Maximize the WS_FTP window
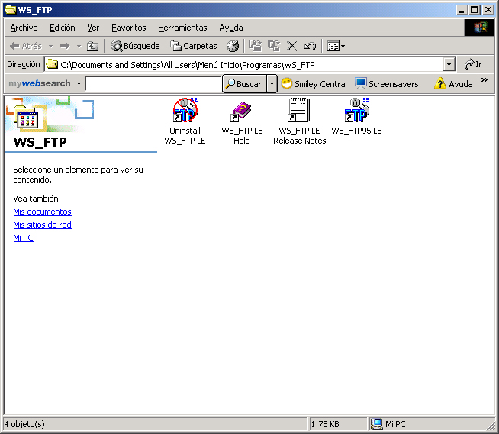 point(474,10)
